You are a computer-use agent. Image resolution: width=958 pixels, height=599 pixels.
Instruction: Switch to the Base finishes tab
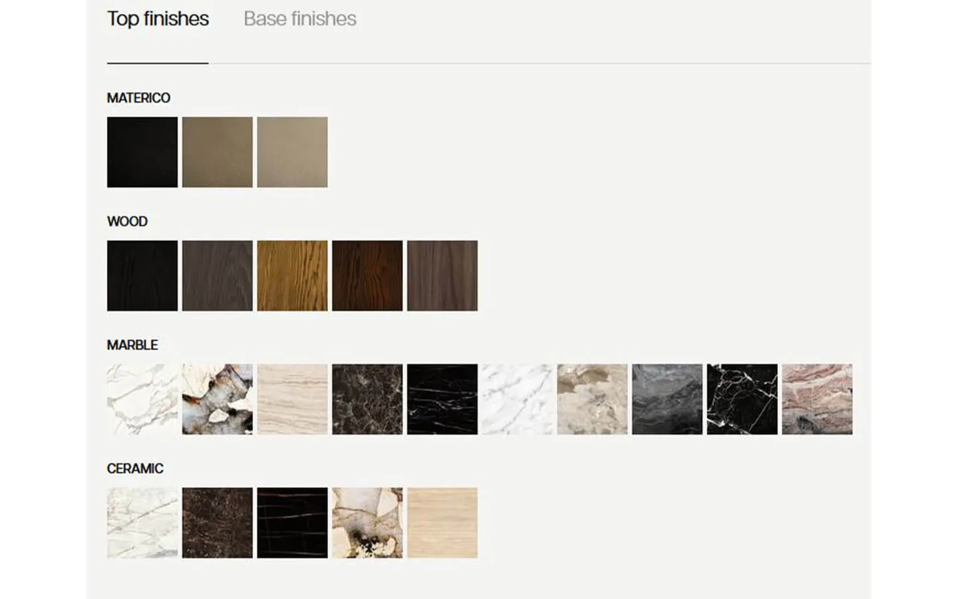[x=299, y=19]
